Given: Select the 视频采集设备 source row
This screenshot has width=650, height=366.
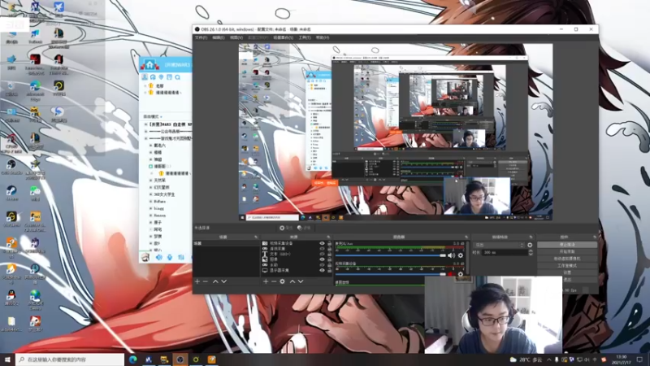Looking at the screenshot, I should [297, 243].
